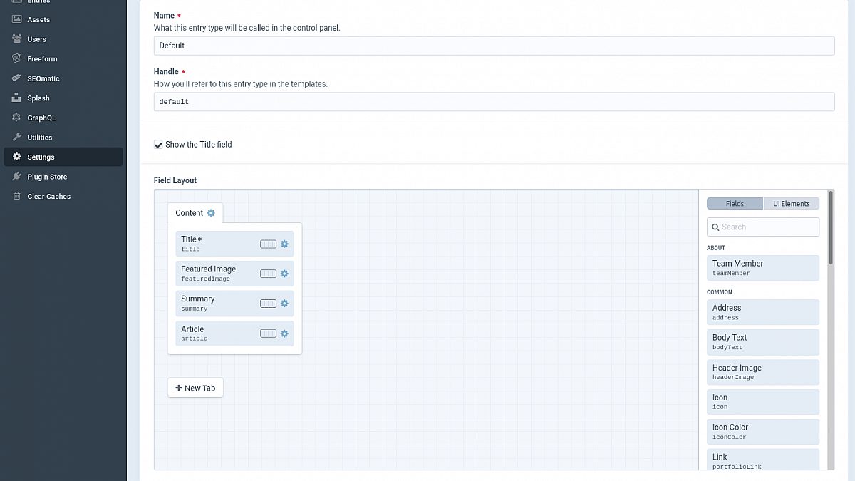The height and width of the screenshot is (481, 855).
Task: Open the Summary field settings gear
Action: click(284, 304)
